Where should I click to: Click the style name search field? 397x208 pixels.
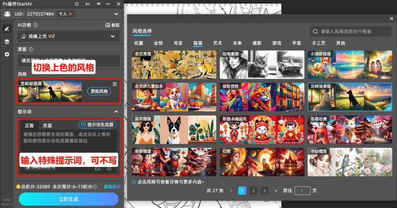coord(350,32)
